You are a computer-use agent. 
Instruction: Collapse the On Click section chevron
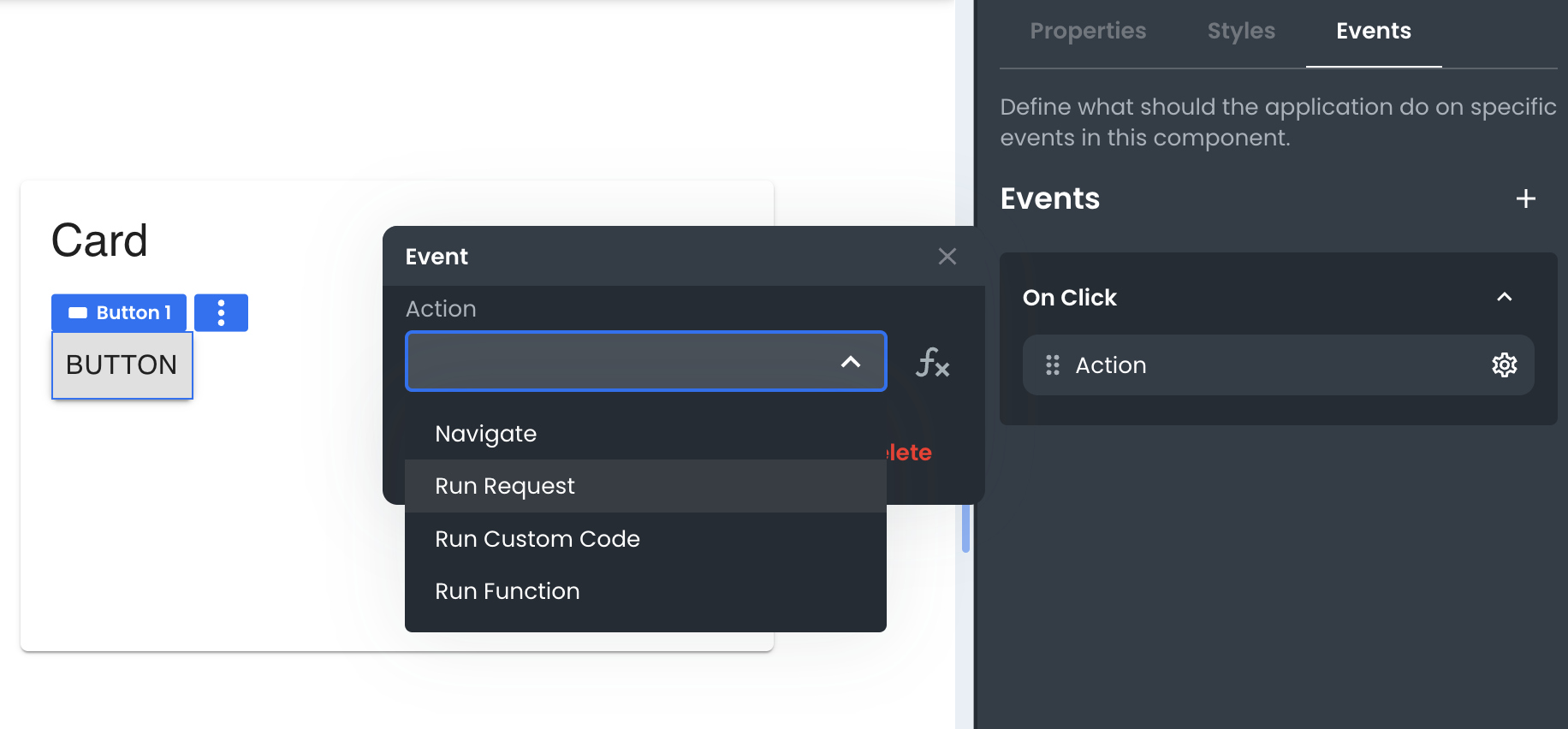(x=1504, y=297)
